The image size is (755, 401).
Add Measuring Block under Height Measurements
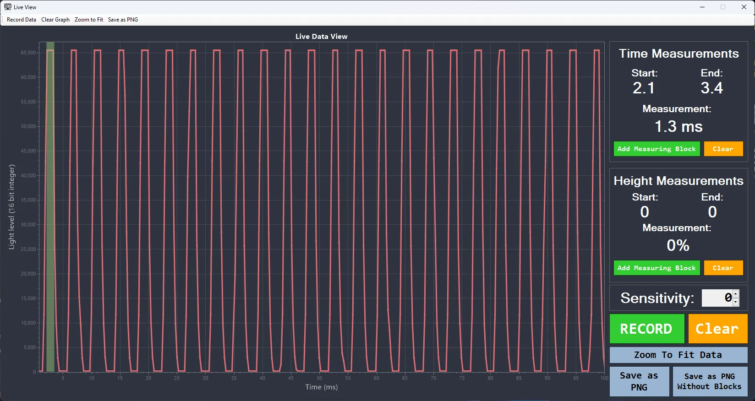point(657,268)
